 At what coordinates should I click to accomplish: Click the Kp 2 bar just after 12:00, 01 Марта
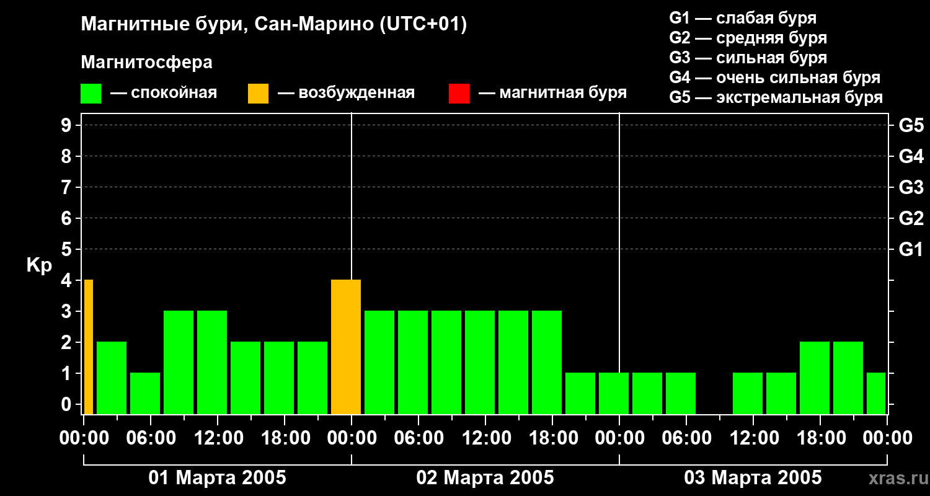[246, 378]
